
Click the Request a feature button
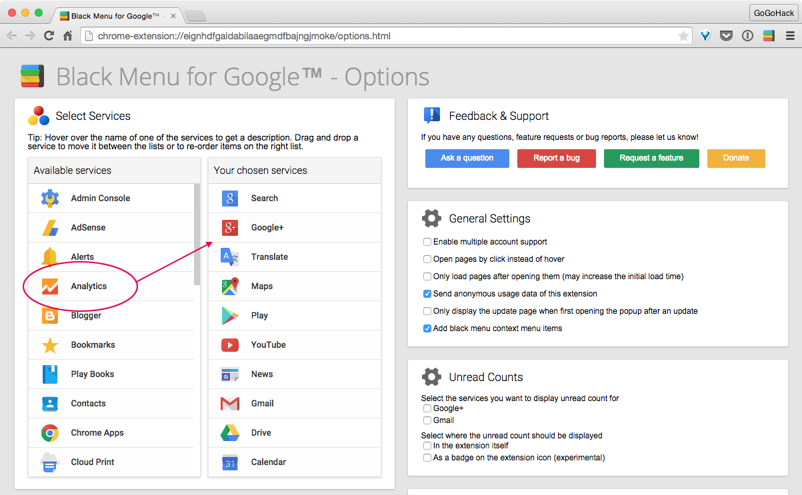pyautogui.click(x=651, y=158)
